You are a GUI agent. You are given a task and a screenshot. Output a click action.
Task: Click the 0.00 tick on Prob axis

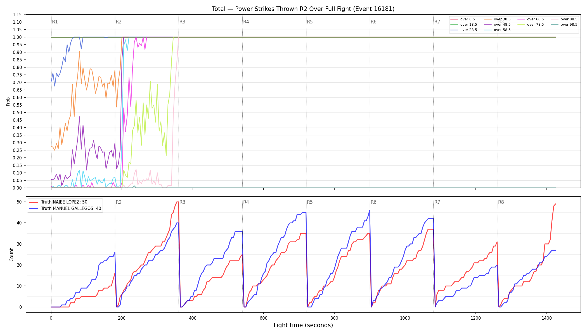click(17, 188)
